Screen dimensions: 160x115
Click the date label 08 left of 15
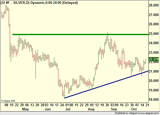[6, 105]
